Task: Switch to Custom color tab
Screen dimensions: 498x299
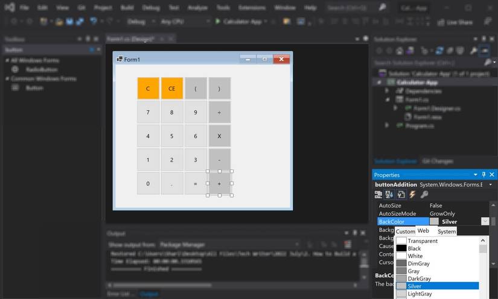Action: pyautogui.click(x=405, y=231)
